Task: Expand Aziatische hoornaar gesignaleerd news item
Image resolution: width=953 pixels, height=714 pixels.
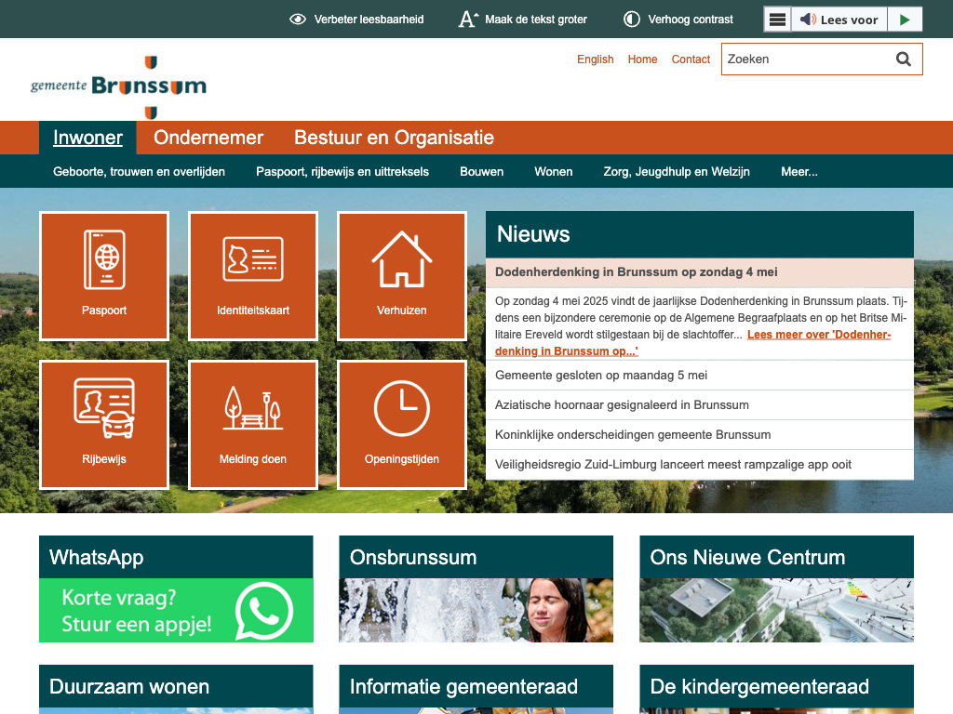Action: (x=622, y=405)
